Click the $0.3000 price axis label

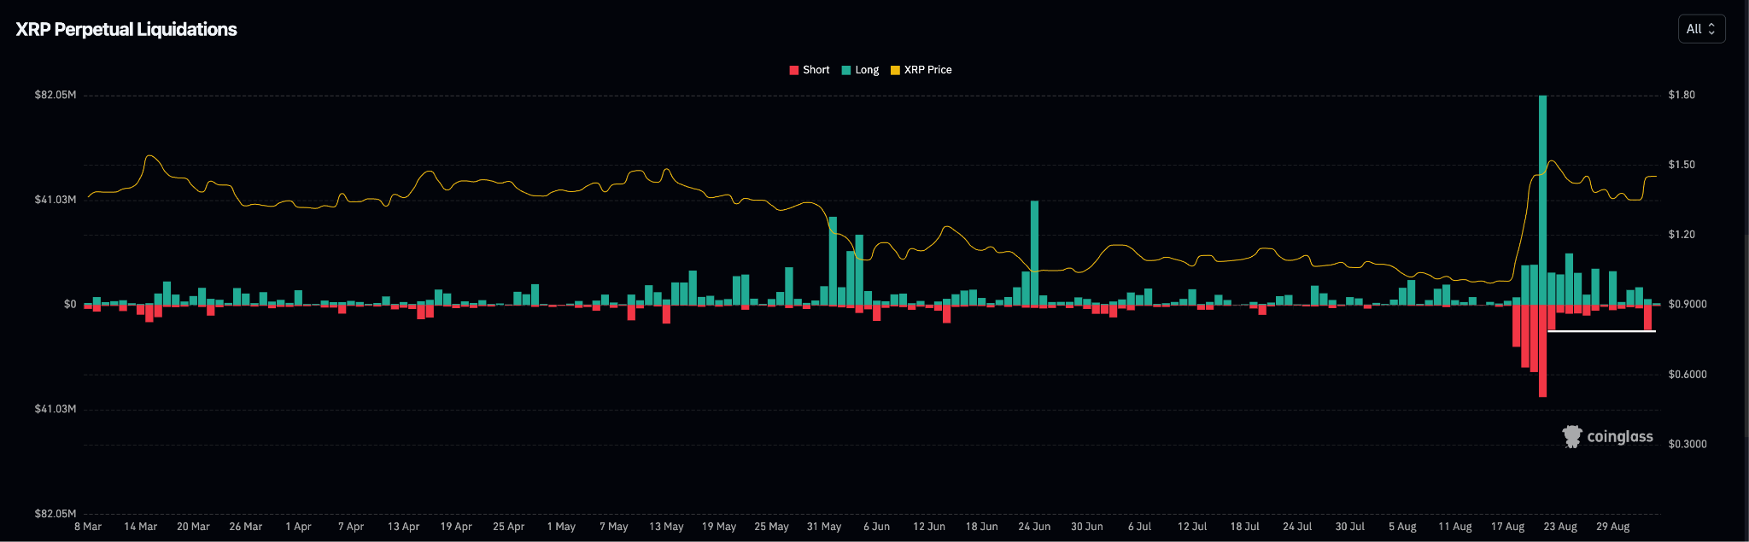1688,444
